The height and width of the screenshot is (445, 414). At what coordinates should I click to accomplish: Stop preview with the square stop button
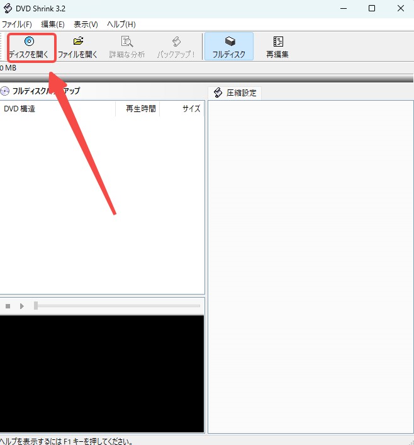click(8, 307)
